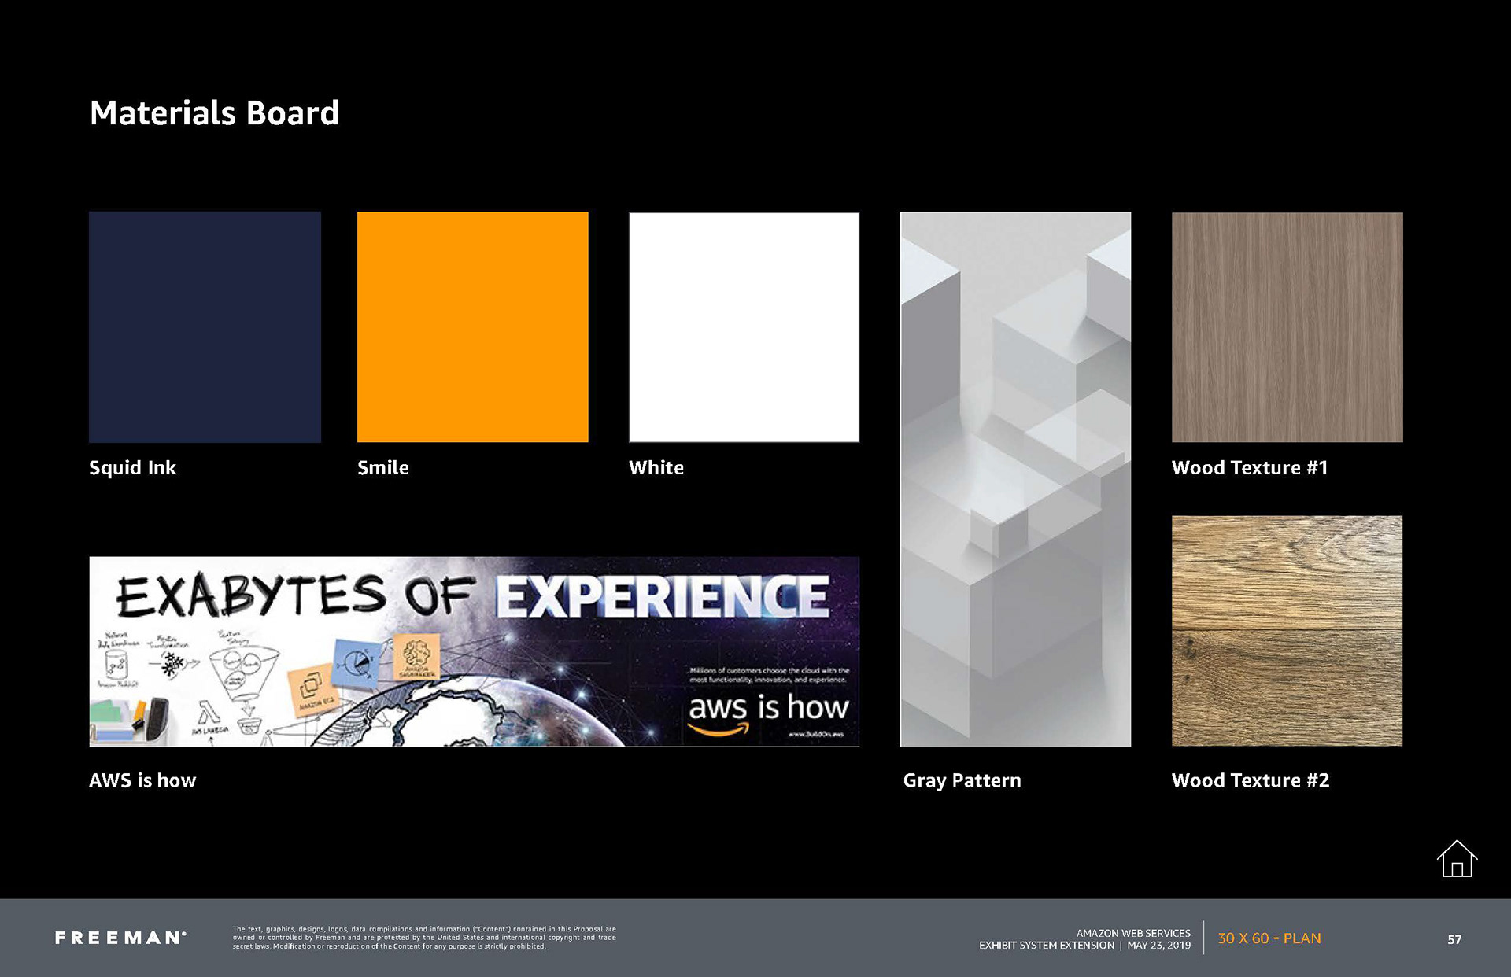Click the copyright notice text in footer
Screen dimensions: 1511x977
pos(424,938)
